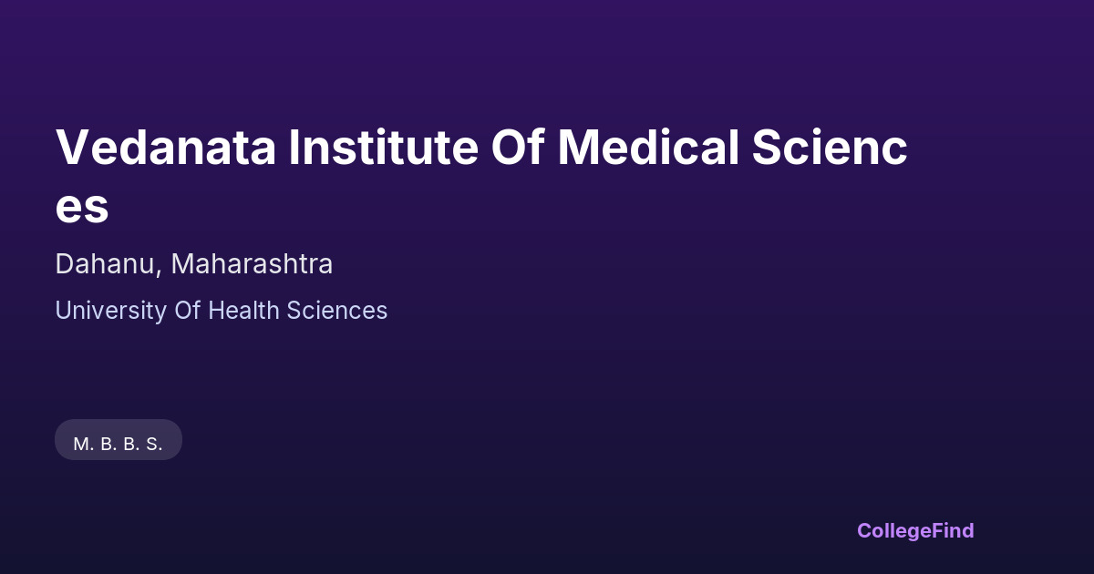Click "Sciences" in the affiliation line

point(336,311)
